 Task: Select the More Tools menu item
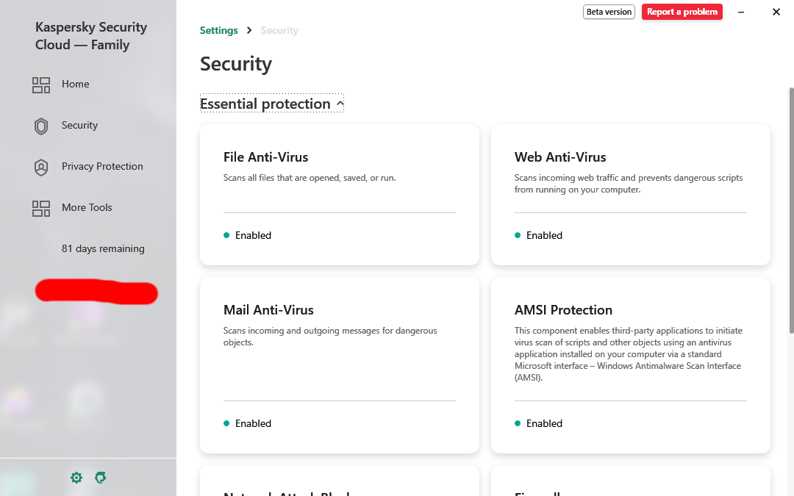click(x=87, y=208)
